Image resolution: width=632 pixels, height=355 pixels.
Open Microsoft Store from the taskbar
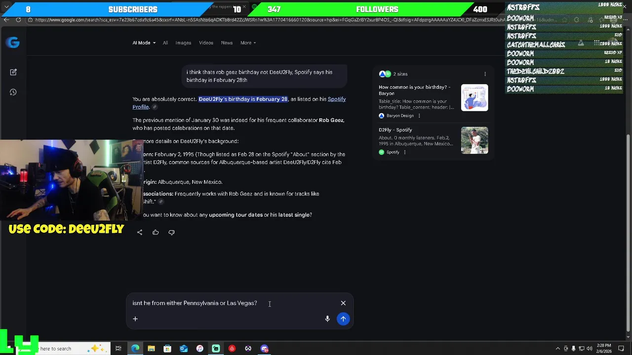[167, 349]
